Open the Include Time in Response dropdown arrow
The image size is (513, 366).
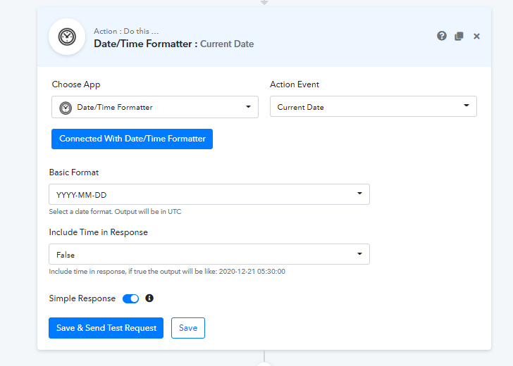(359, 254)
